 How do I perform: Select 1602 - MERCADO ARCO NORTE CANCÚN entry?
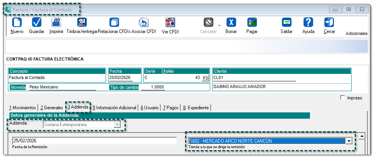pos(267,141)
